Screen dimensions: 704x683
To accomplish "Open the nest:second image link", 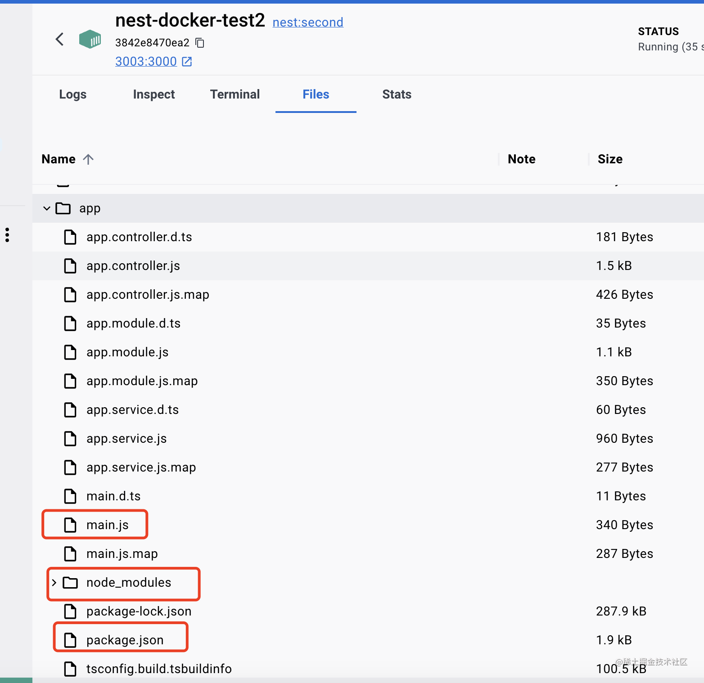I will click(x=308, y=22).
